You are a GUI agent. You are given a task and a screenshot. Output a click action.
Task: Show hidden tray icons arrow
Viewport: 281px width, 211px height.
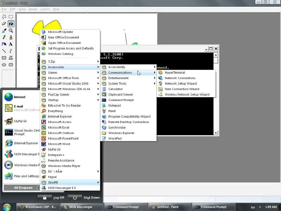260,207
